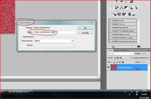Viewport: 151px width, 99px height.
Task: Click the network tray icon
Action: [x=137, y=91]
